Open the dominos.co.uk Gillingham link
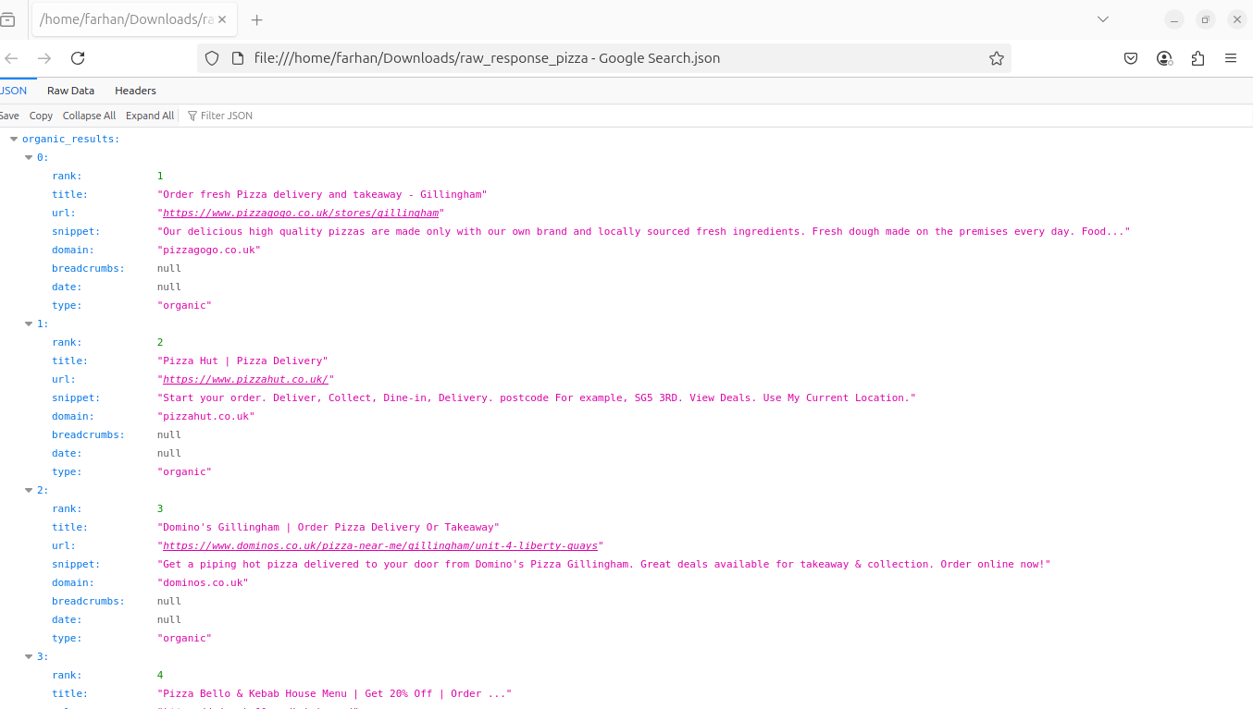This screenshot has width=1253, height=709. pos(380,545)
